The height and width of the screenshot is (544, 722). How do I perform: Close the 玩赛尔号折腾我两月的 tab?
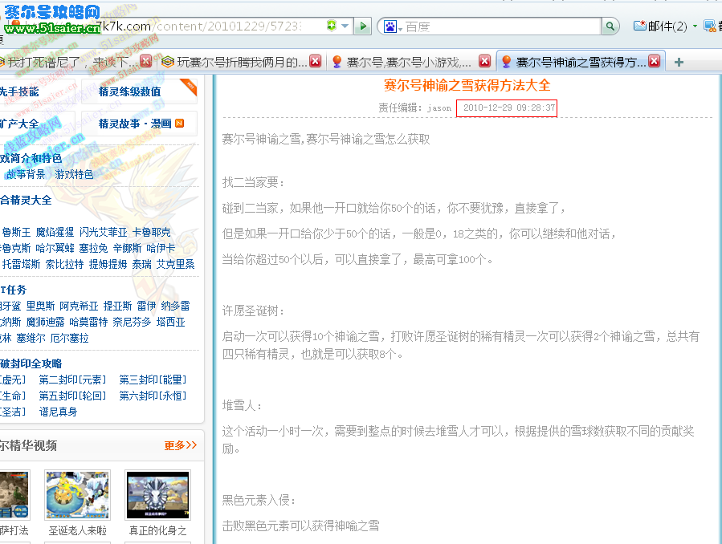click(x=316, y=61)
